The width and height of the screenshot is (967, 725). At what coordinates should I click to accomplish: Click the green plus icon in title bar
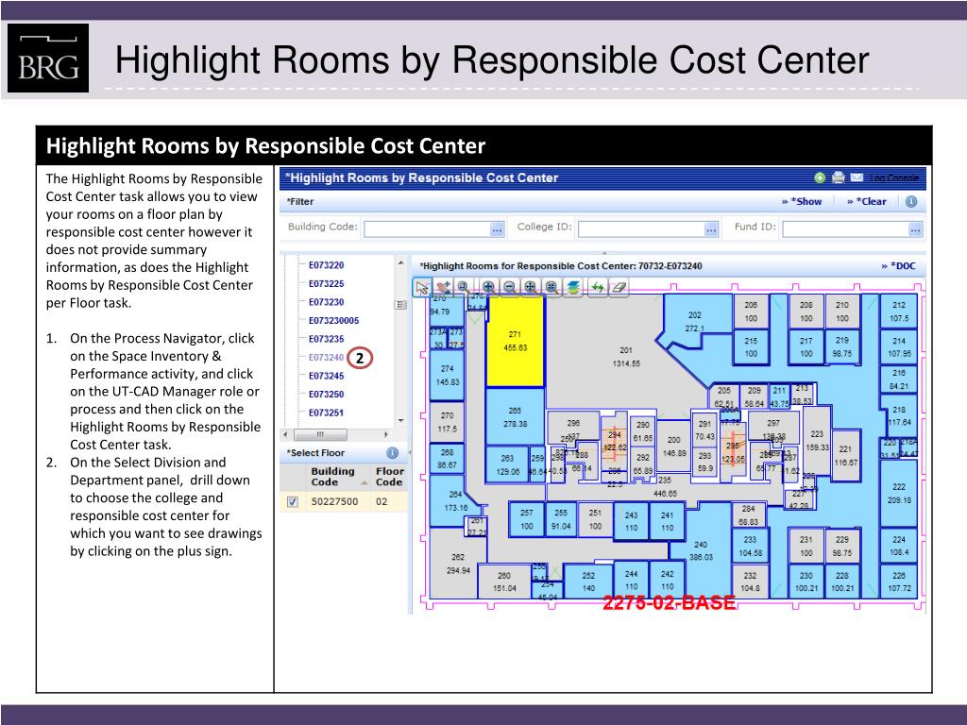point(820,178)
